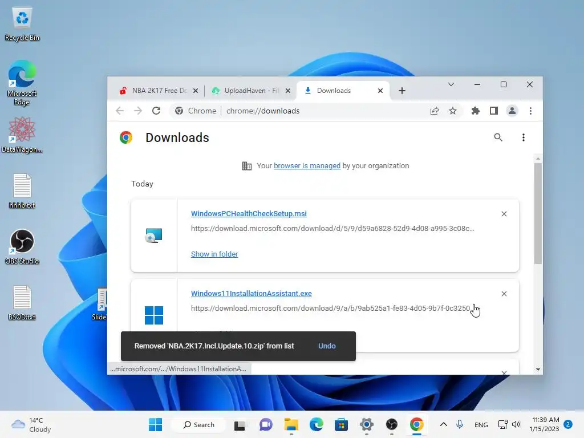Search downloads with the magnifier icon
The width and height of the screenshot is (584, 438).
[x=498, y=137]
